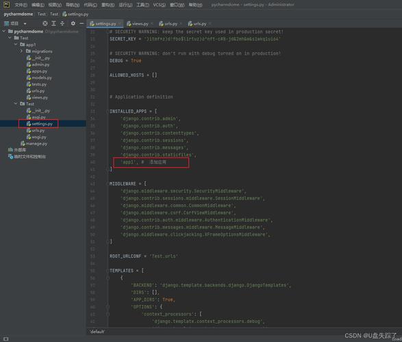Select tests.py in the project tree

[x=37, y=84]
